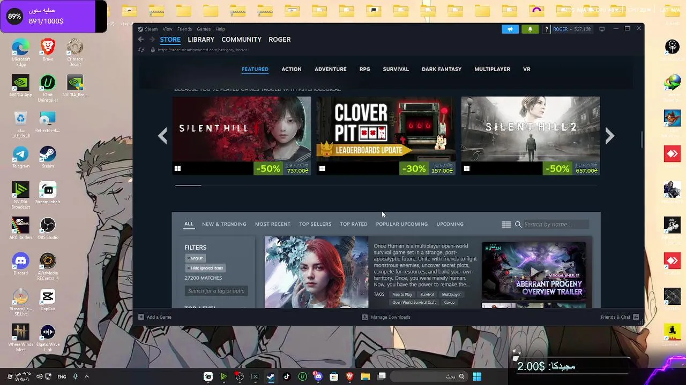Open the Help menu

click(x=220, y=29)
